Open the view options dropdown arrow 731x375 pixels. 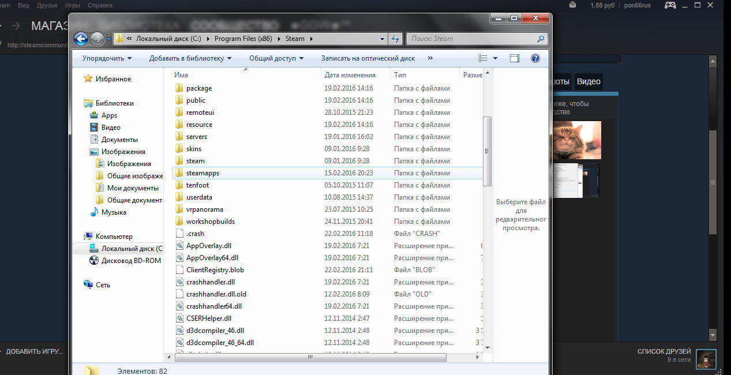(495, 58)
